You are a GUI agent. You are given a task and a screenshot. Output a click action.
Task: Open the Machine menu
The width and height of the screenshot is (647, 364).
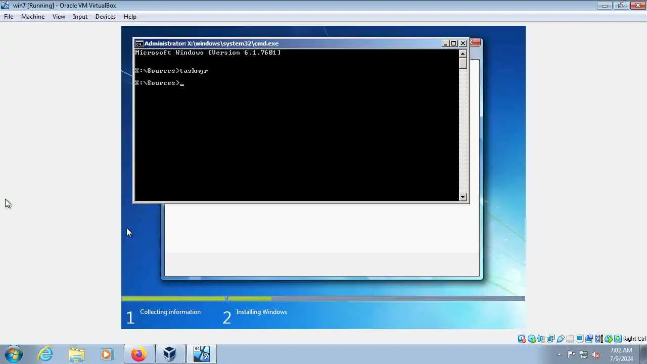pyautogui.click(x=33, y=17)
